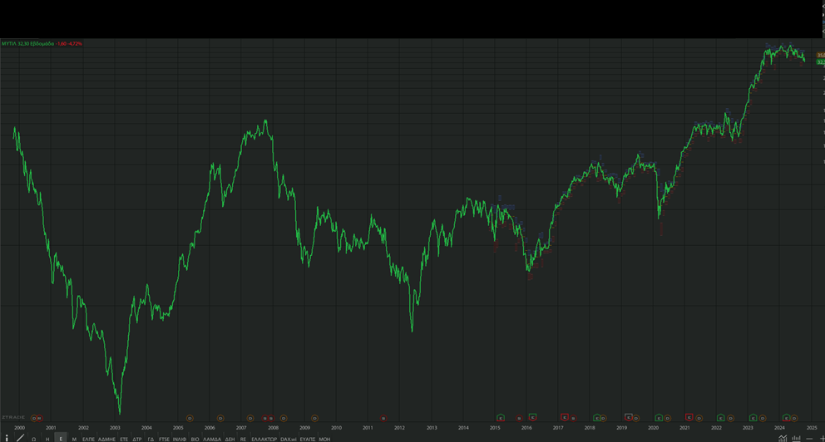Load the ΜΟΗ symbol shortcut

point(324,439)
